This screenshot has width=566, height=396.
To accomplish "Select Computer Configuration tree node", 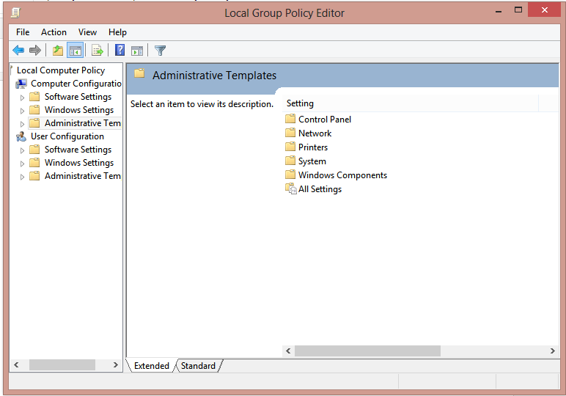I will pos(76,84).
